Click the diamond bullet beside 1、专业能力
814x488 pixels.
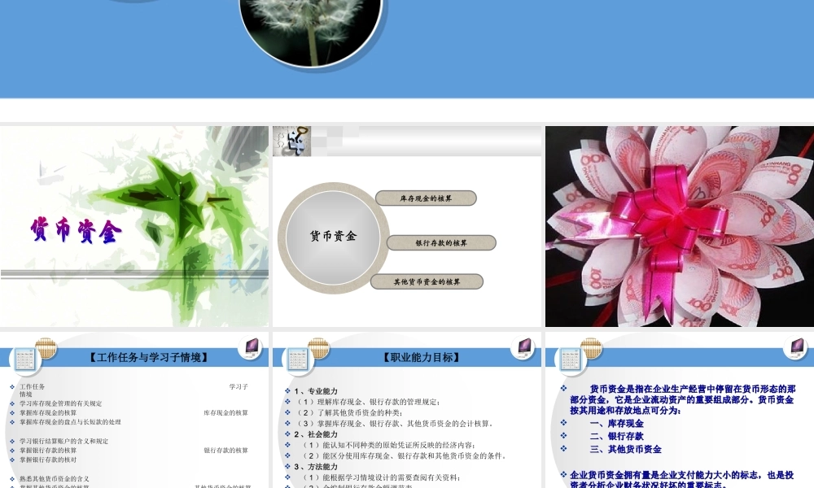[286, 390]
